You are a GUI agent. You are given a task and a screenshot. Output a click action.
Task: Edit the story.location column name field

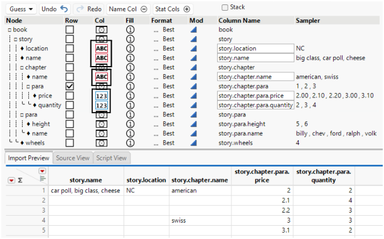[255, 48]
